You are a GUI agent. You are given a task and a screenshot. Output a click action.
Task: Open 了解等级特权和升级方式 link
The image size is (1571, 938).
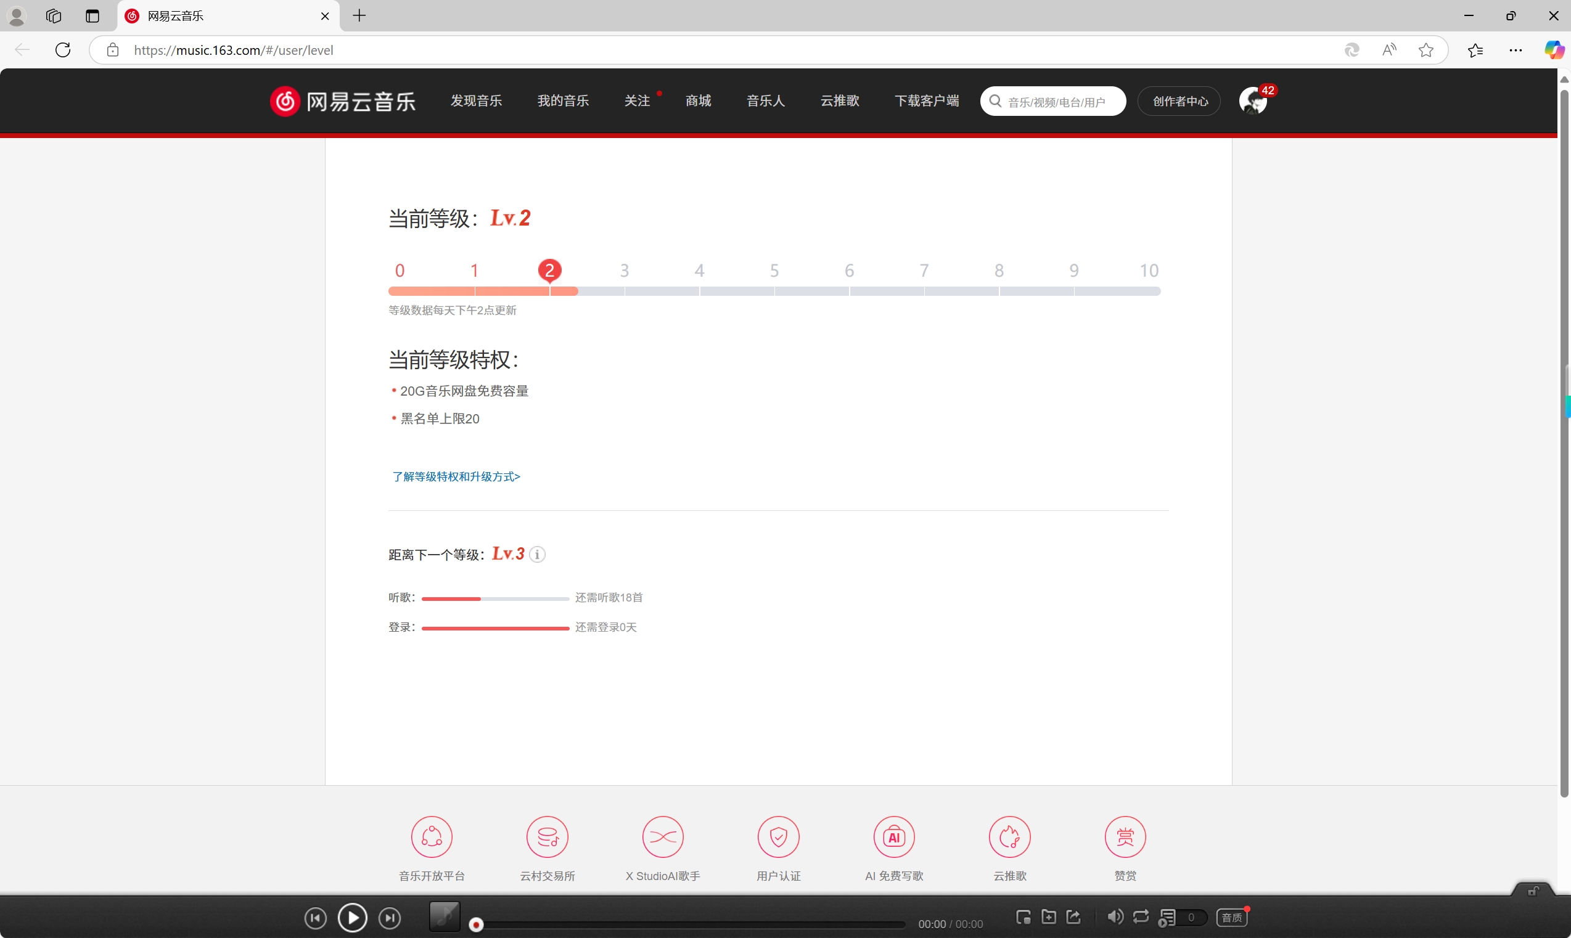coord(456,476)
